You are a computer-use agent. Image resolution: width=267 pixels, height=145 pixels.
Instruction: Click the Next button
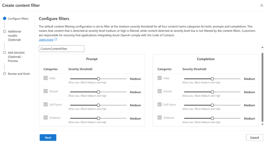pyautogui.click(x=48, y=137)
